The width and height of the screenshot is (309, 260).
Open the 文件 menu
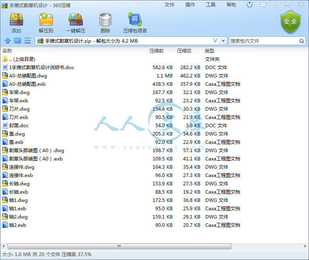click(x=170, y=4)
